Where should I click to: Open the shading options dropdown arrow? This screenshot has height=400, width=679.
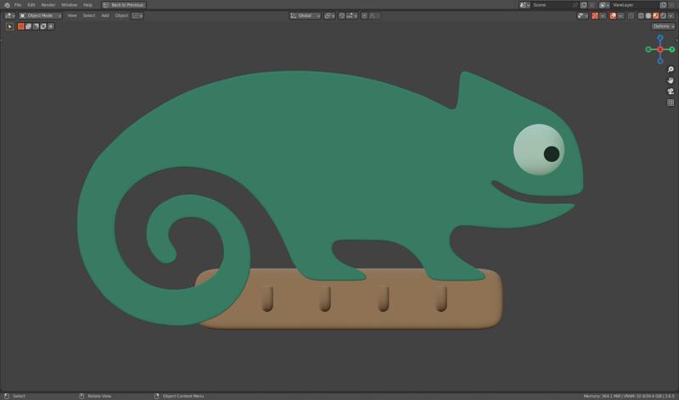(671, 15)
